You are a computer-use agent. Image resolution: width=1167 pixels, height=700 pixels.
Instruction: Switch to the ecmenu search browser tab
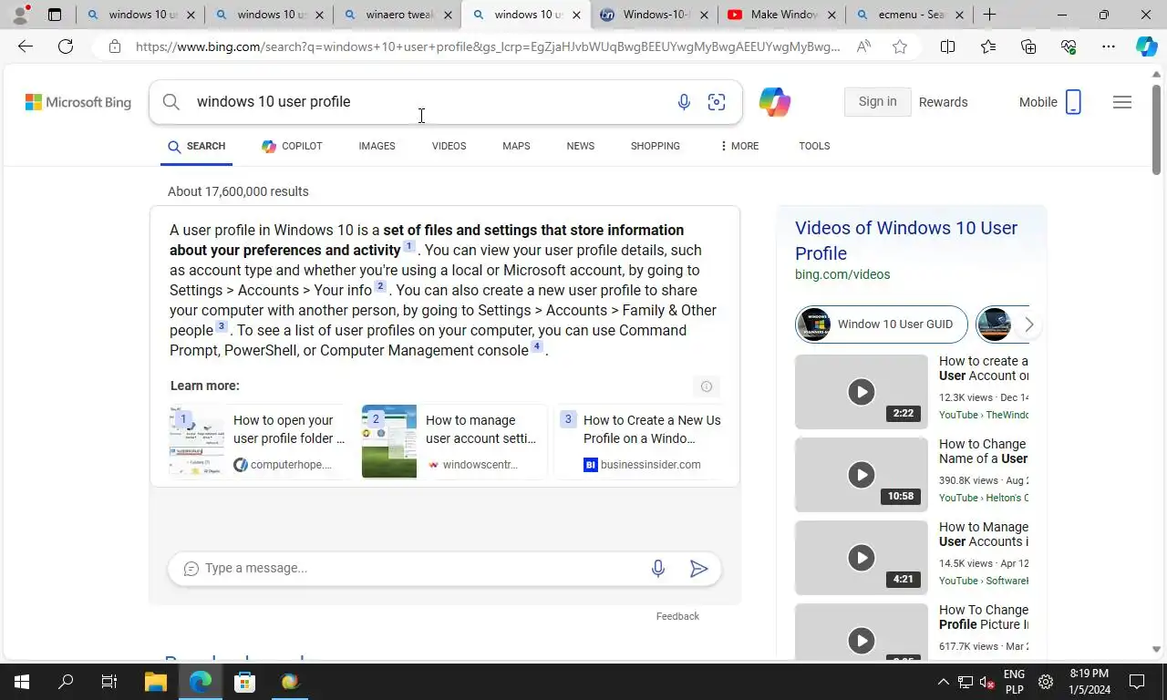[x=911, y=15]
